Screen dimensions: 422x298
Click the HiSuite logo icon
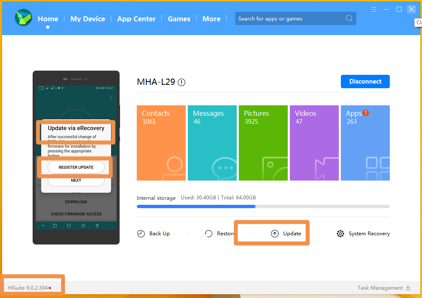coord(23,18)
